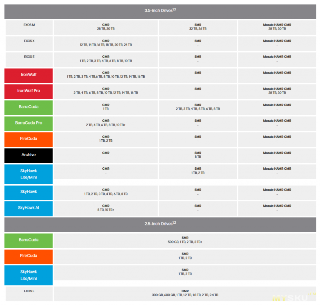Open the 3.5-Inch Drives section header
Image resolution: width=320 pixels, height=305 pixels.
[160, 10]
